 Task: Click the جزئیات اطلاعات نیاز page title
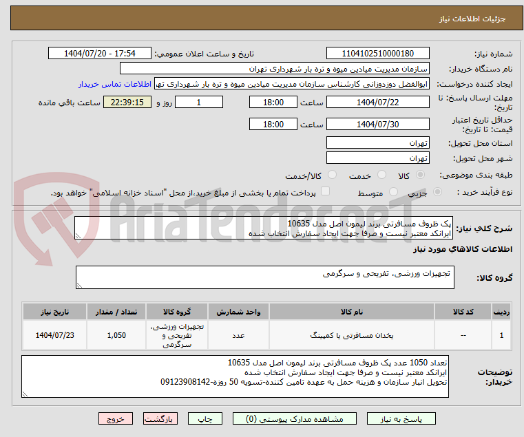pyautogui.click(x=472, y=19)
